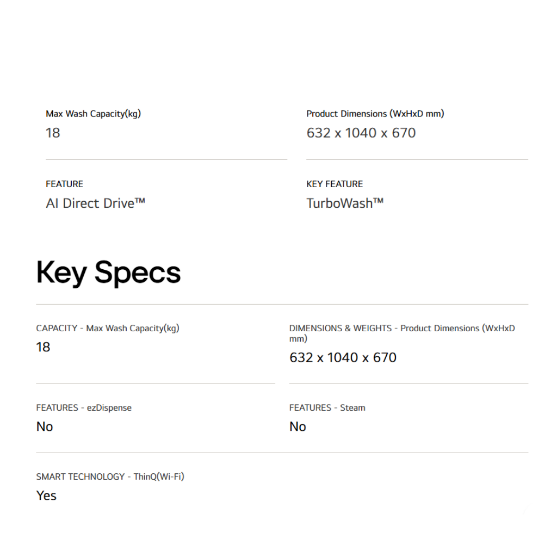The image size is (557, 557).
Task: Click the AI Direct Drive™ feature text
Action: 95,203
